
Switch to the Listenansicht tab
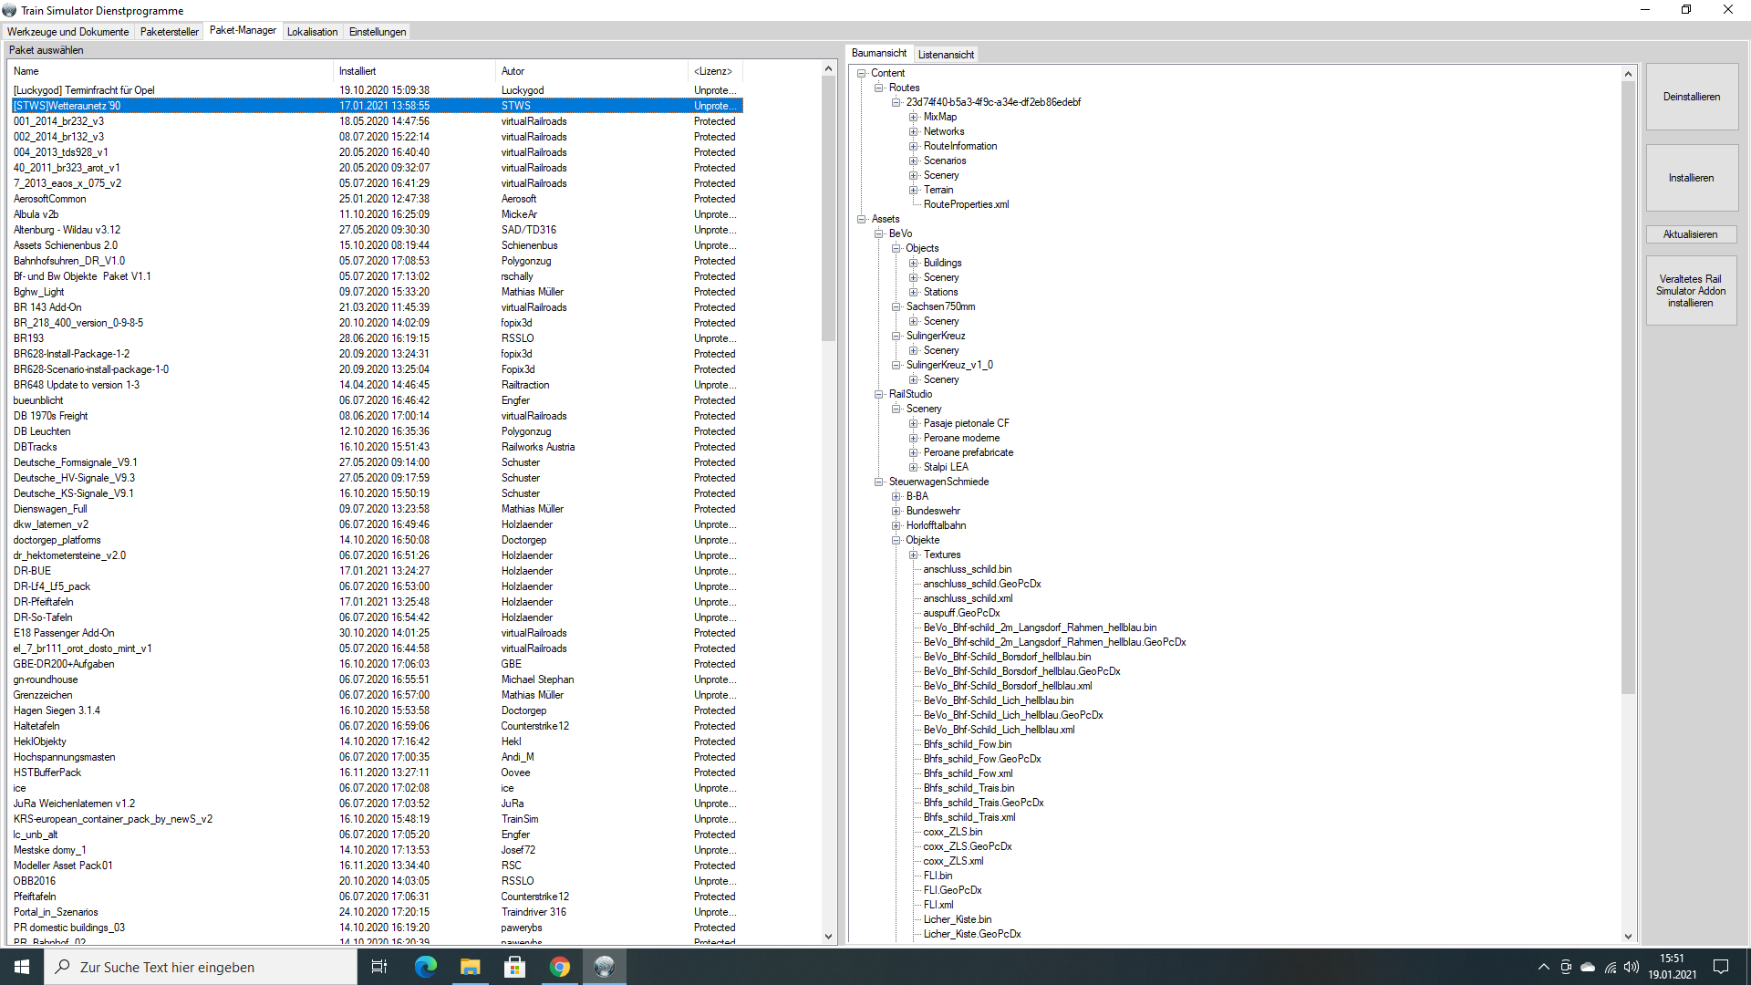[945, 55]
